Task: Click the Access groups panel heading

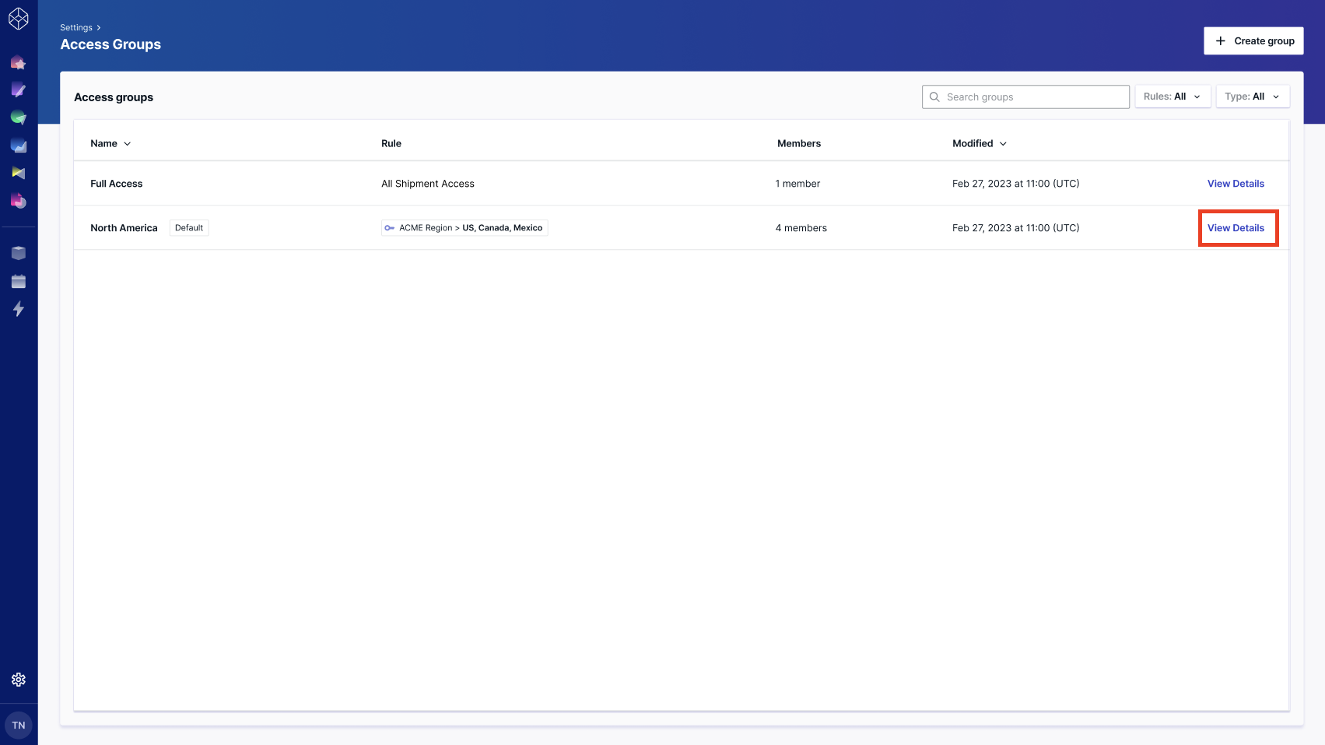Action: (x=114, y=97)
